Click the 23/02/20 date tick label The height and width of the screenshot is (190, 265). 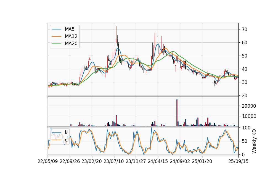[x=92, y=161]
